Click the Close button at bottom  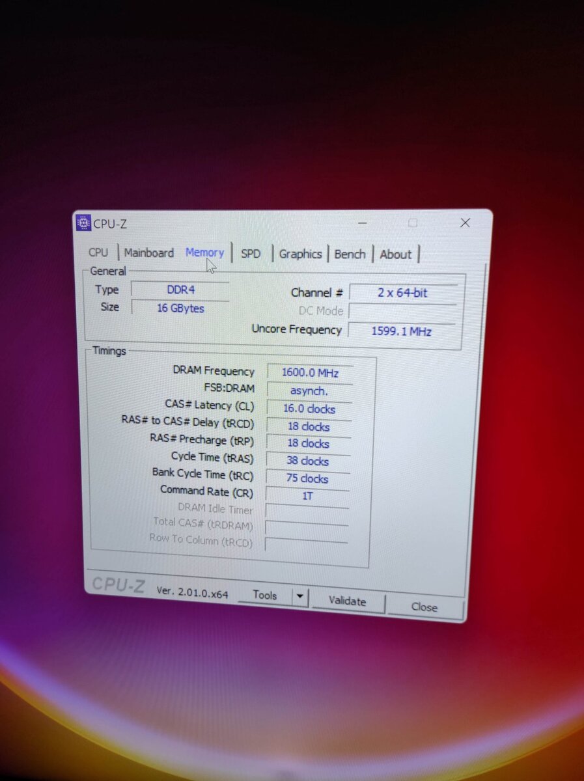tap(424, 607)
